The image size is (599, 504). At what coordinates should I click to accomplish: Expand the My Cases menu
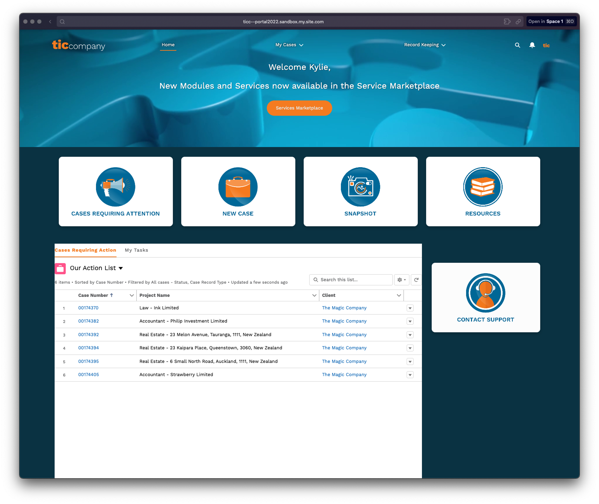[x=289, y=45]
